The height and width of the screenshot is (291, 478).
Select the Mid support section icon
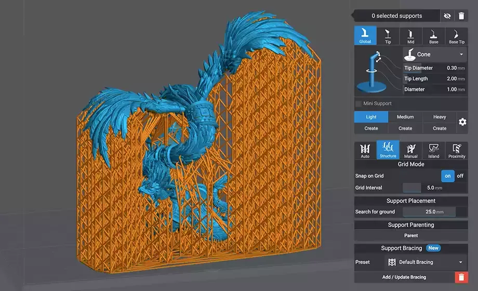410,36
